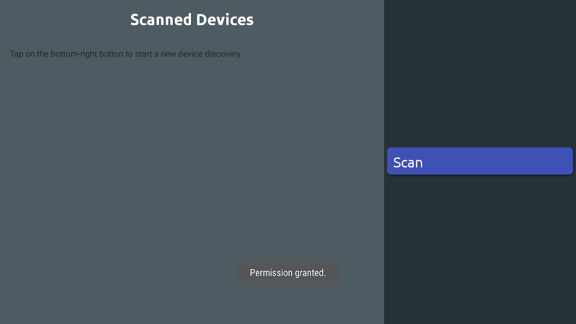Viewport: 576px width, 324px height.
Task: Click the device discovery instruction text
Action: 126,54
